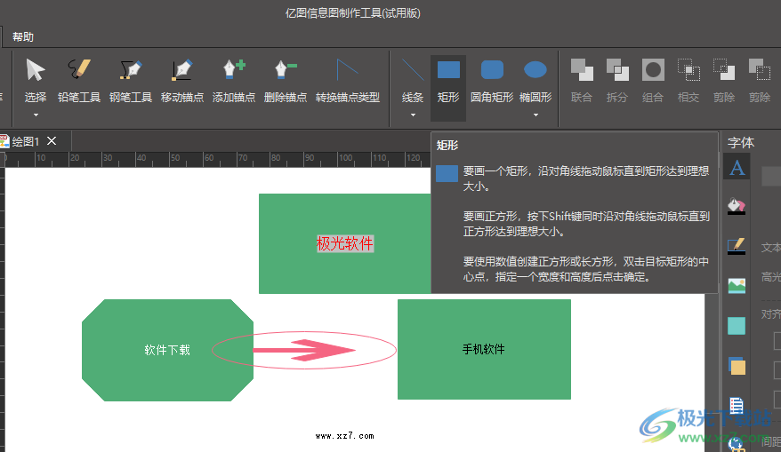Choose the 线条 line tool
Image resolution: width=781 pixels, height=452 pixels.
click(x=413, y=80)
